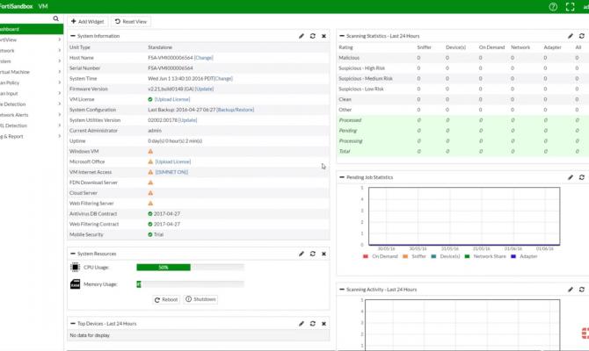The image size is (589, 351).
Task: Expand the Network sidebar menu
Action: [x=60, y=50]
